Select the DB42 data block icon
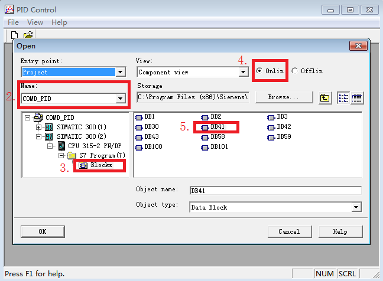 (271, 128)
